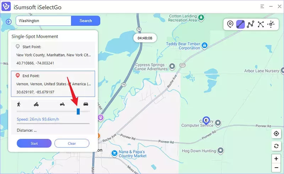Start the simulated movement
The image size is (284, 174).
click(x=34, y=143)
